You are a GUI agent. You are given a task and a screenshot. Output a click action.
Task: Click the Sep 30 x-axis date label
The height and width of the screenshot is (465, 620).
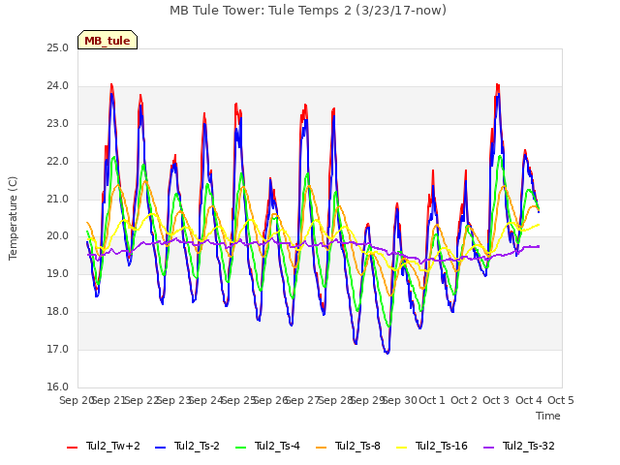[x=400, y=400]
